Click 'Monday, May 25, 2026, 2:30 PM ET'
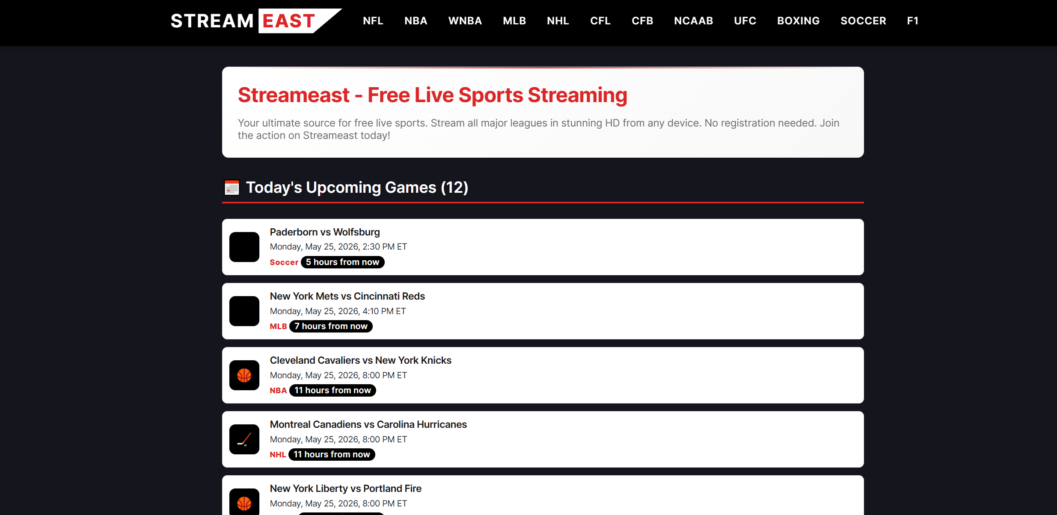This screenshot has height=515, width=1057. click(x=338, y=247)
